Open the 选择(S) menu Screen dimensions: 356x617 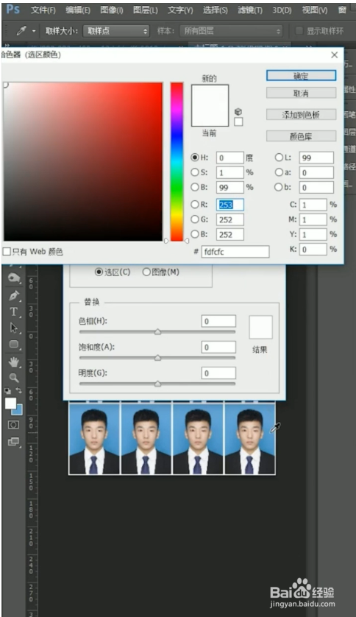[216, 10]
